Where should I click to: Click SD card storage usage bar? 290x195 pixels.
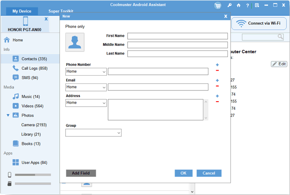coord(33,184)
